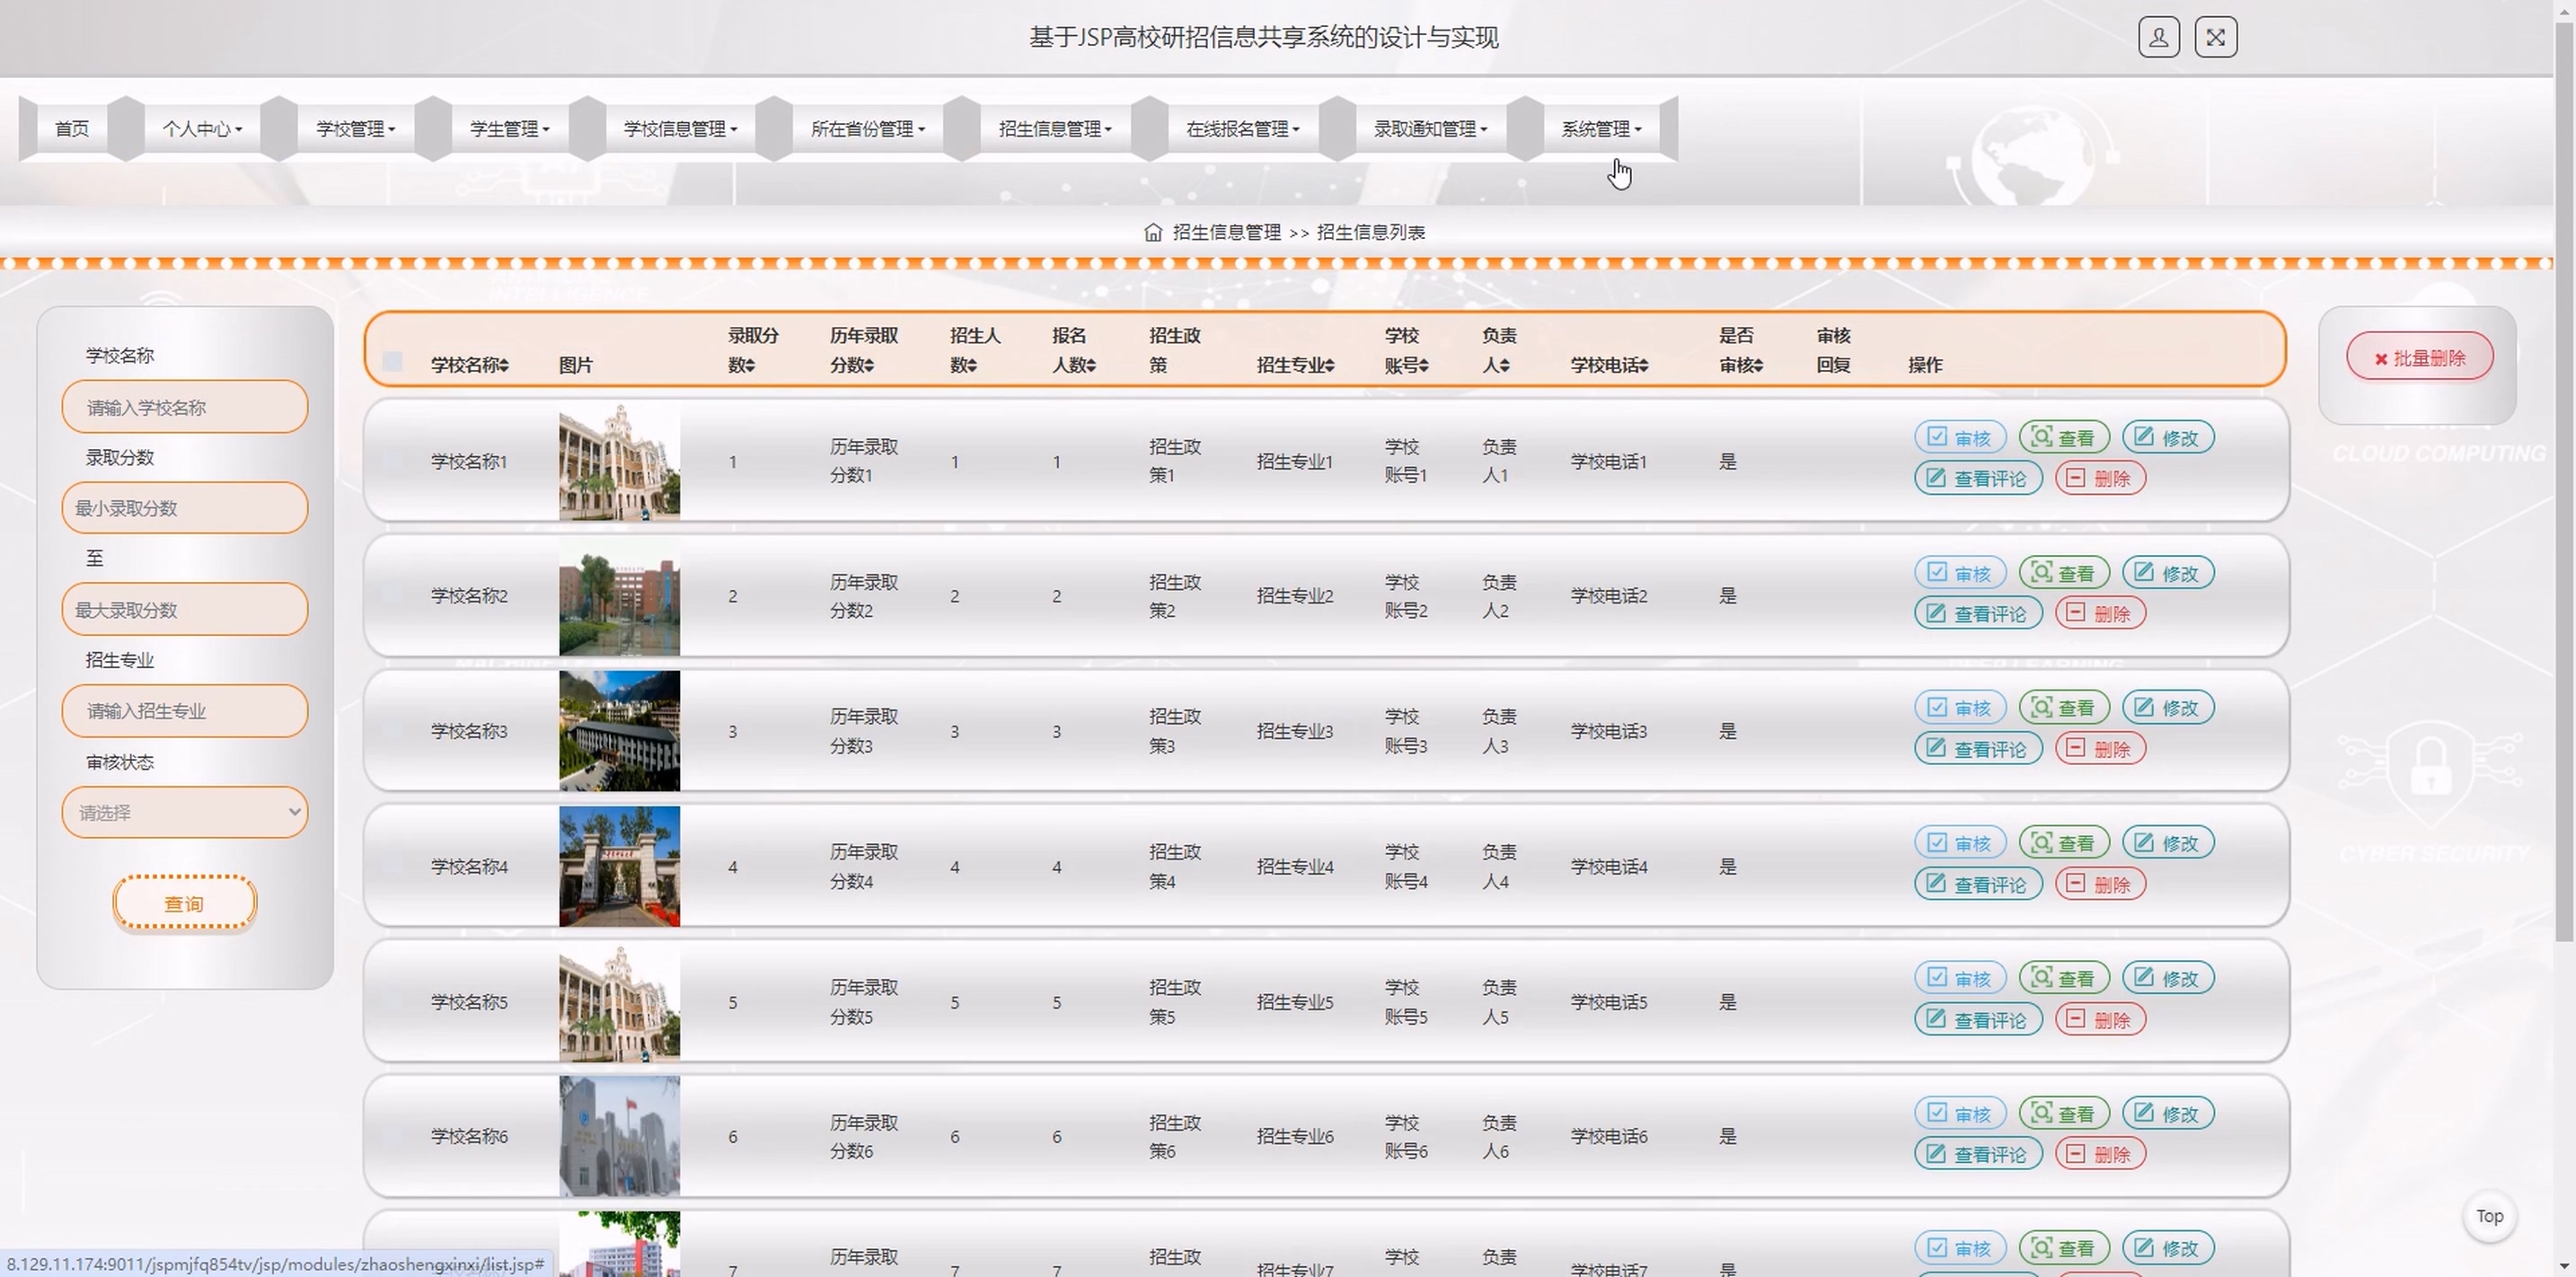Check the checkbox for 学校名称1 row

(x=392, y=461)
